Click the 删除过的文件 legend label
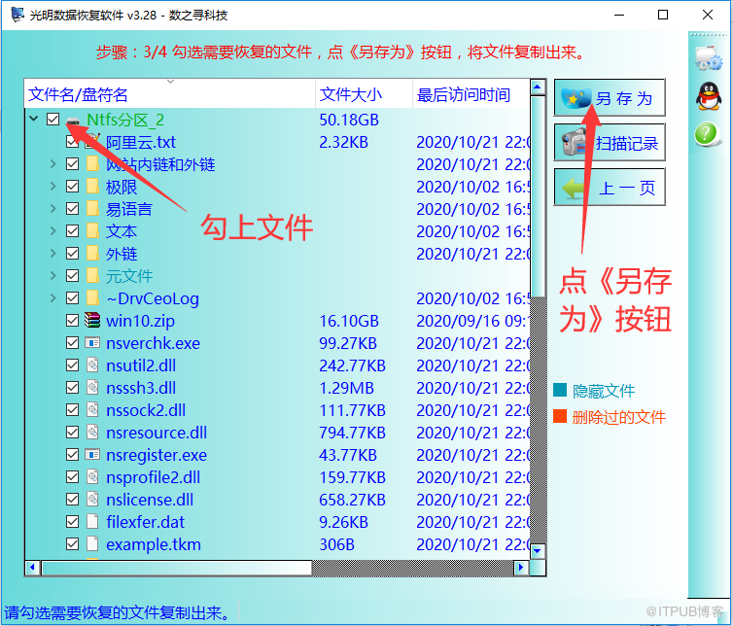This screenshot has width=733, height=626. (618, 417)
